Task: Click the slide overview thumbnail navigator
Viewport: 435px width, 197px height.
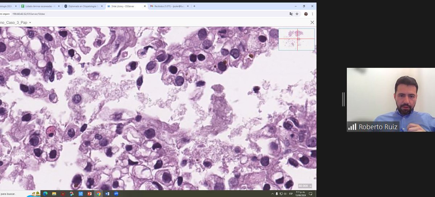Action: [x=297, y=39]
